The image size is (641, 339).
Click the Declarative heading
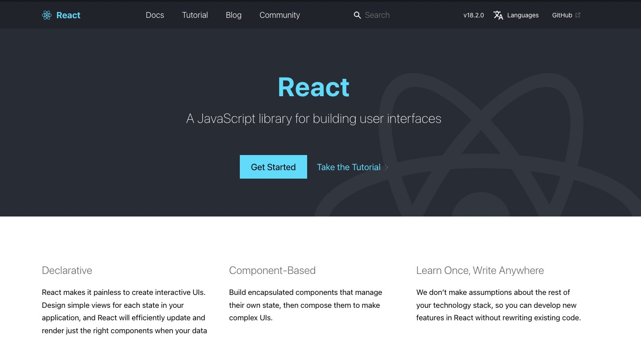(x=67, y=270)
